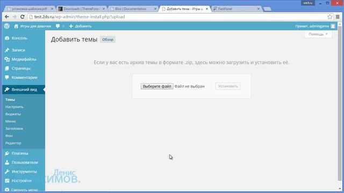Viewport: 344px width, 193px height.
Task: Click the Плагины plug icon
Action: 7,153
